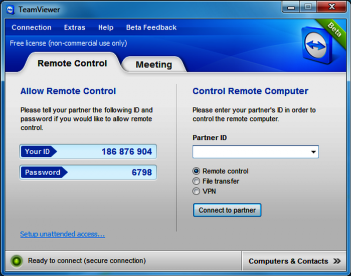Expand the Computers & Contacts panel
351x276 pixels.
tap(288, 261)
